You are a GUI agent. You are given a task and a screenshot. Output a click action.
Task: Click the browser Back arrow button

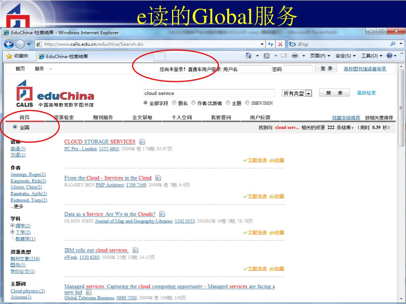(x=9, y=44)
